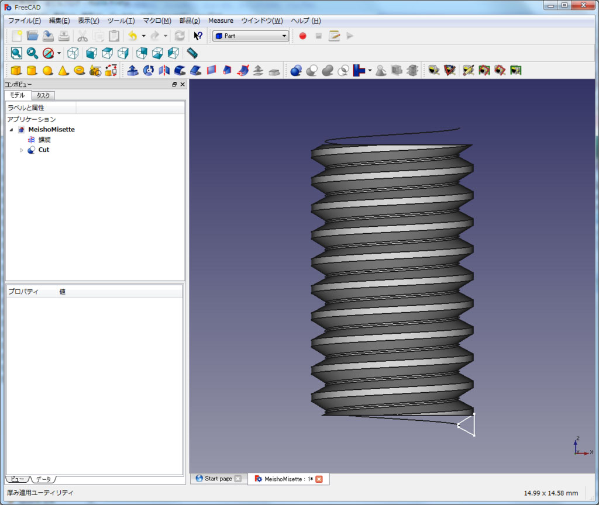Create a cylinder primitive
599x505 pixels.
click(32, 70)
